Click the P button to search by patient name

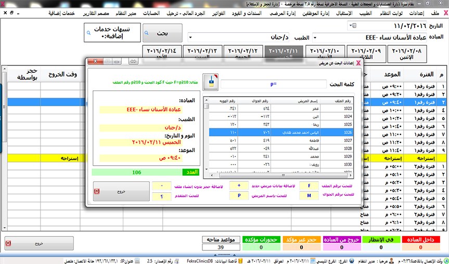pyautogui.click(x=239, y=196)
